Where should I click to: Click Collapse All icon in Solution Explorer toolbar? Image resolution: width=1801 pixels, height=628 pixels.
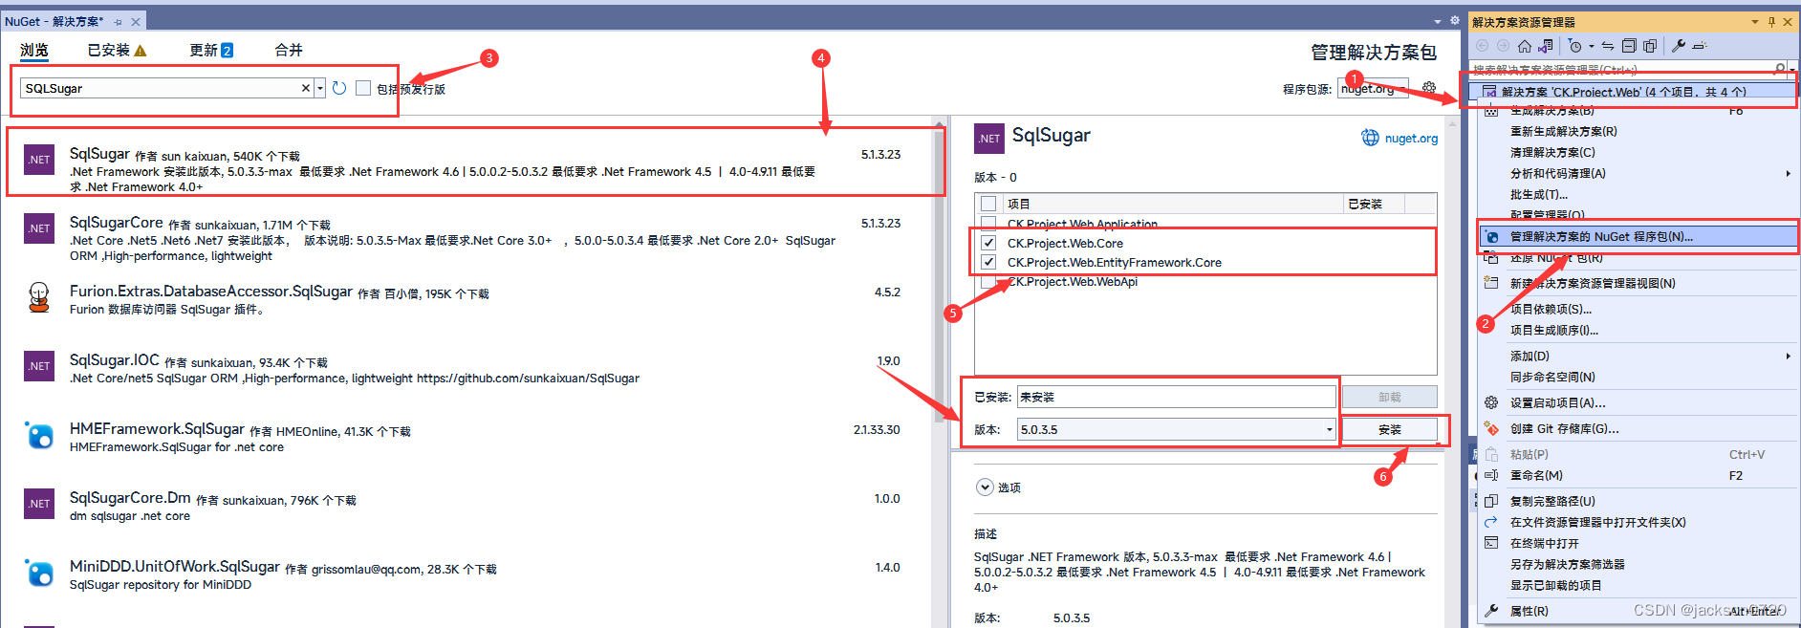[x=1630, y=46]
